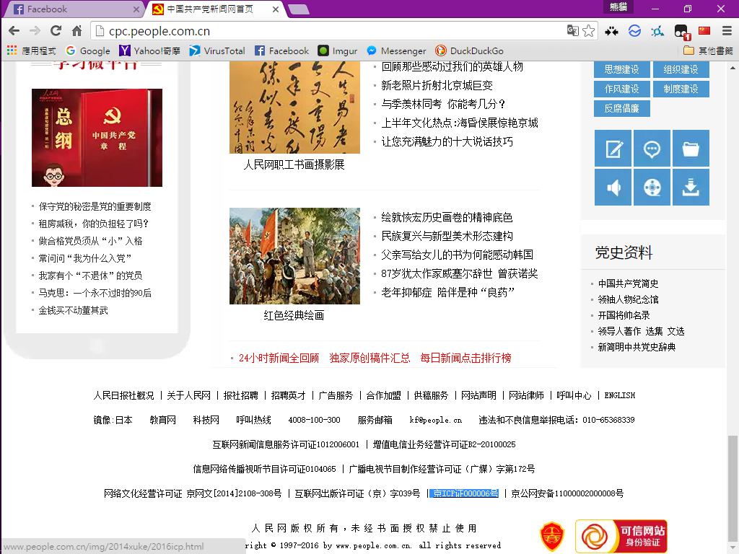Open 民族复兴与新型美术形态建构 article
The height and width of the screenshot is (554, 739).
(447, 236)
